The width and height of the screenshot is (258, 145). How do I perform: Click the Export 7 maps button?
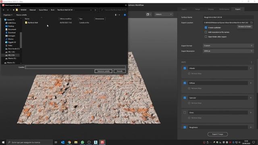pos(218,134)
